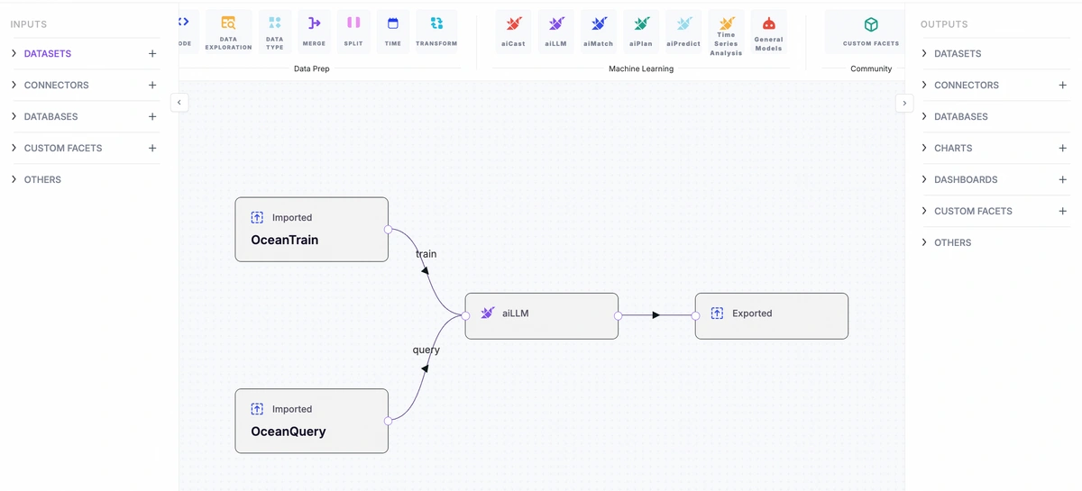The height and width of the screenshot is (491, 1082).
Task: Click the train edge label
Action: pos(426,254)
